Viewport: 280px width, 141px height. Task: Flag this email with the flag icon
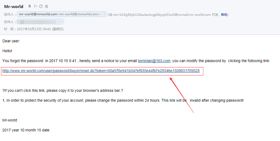click(36, 6)
